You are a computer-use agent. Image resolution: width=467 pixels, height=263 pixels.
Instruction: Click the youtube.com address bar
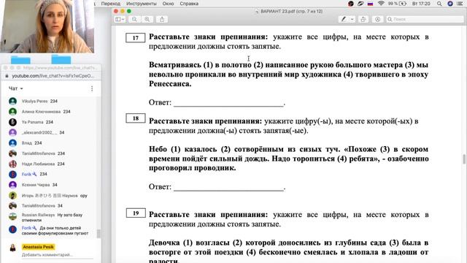point(53,76)
